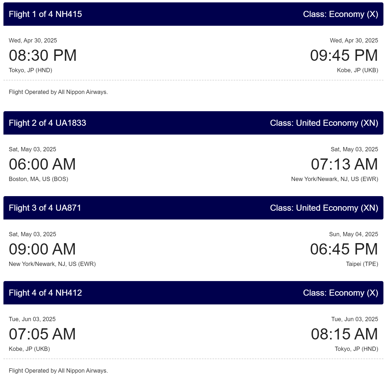Viewport: 389px width, 379px height.
Task: Select Boston, MA, US (BOS) text
Action: (x=38, y=179)
